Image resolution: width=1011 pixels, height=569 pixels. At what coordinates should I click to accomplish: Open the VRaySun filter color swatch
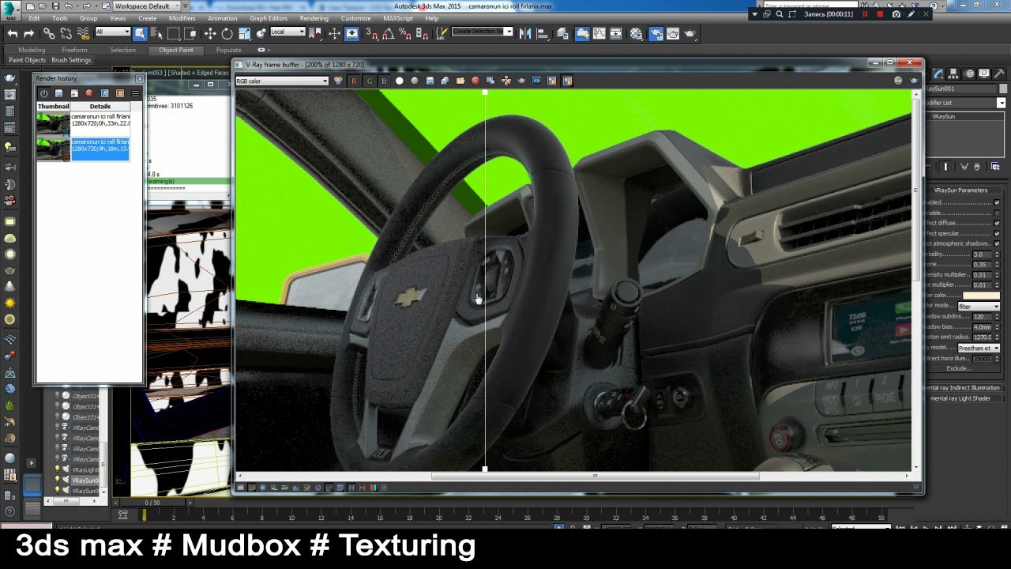coord(981,296)
